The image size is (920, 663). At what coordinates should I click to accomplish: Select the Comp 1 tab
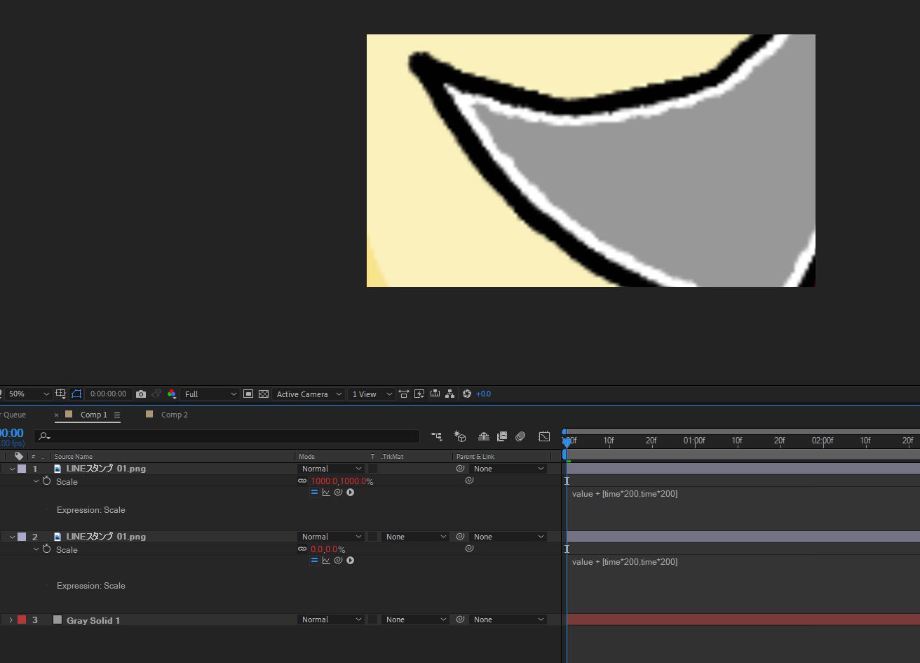click(94, 415)
